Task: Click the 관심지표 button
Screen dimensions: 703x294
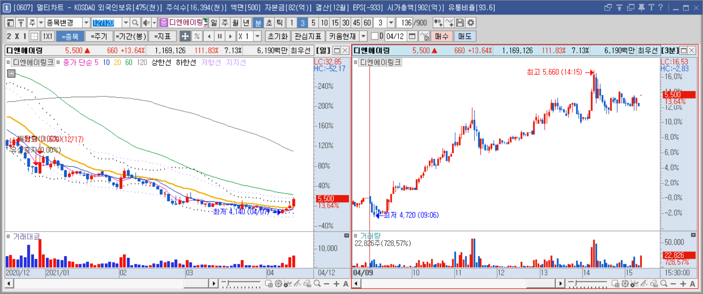Action: pos(308,36)
